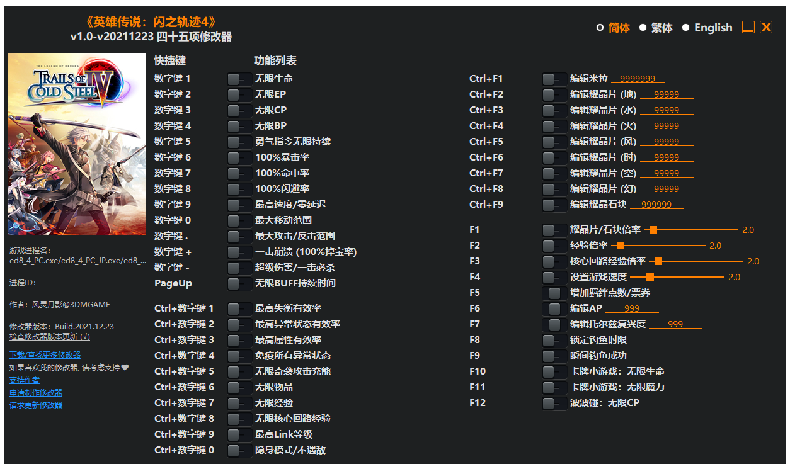This screenshot has height=464, width=790.
Task: Click 检查修改器版本更新 link
Action: point(50,337)
